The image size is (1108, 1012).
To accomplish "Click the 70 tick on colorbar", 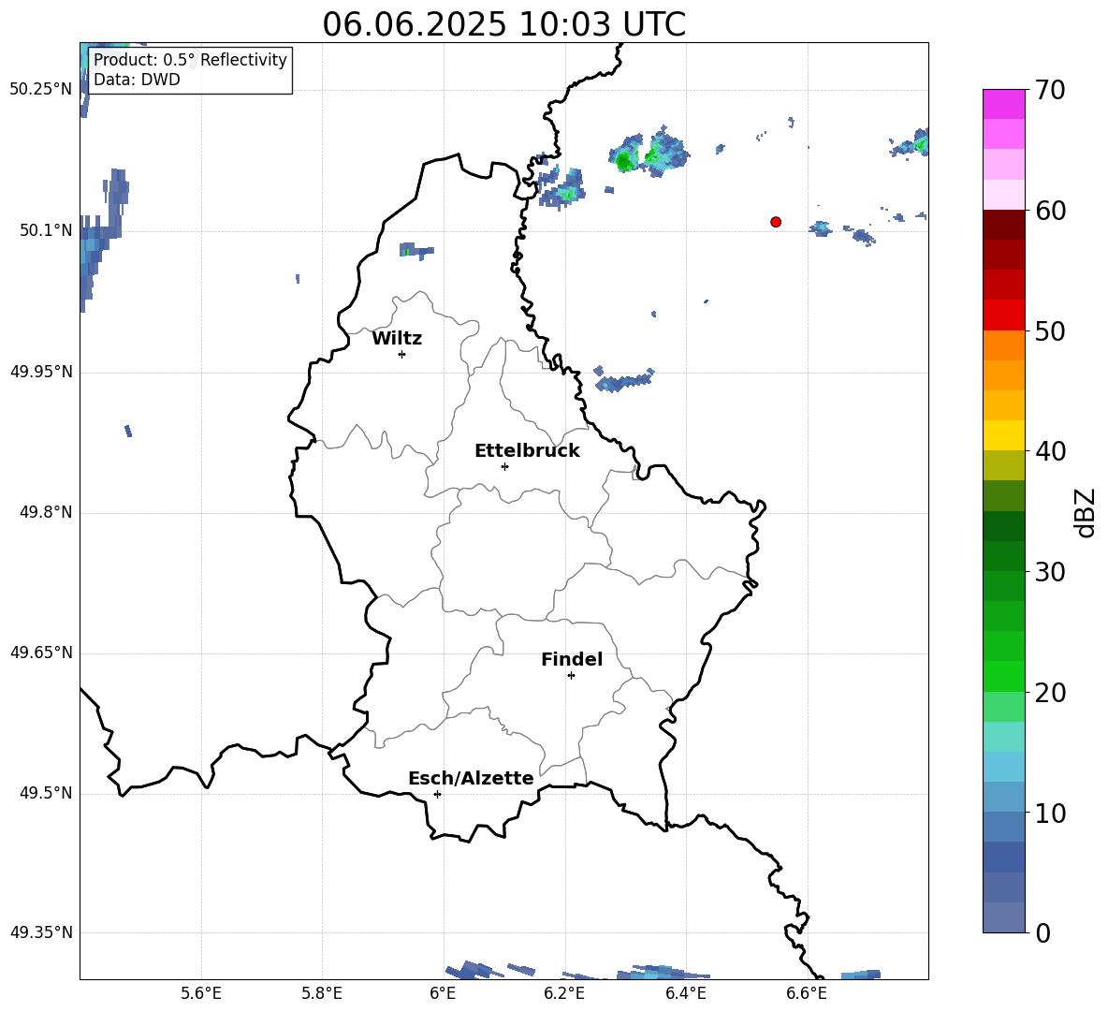I will [x=1050, y=90].
